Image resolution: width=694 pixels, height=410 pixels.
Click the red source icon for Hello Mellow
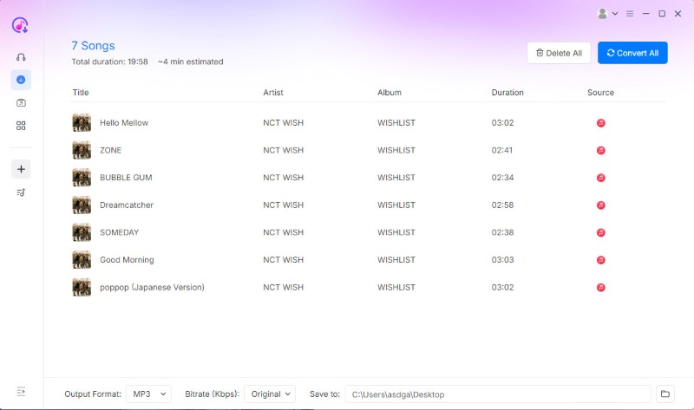[600, 123]
